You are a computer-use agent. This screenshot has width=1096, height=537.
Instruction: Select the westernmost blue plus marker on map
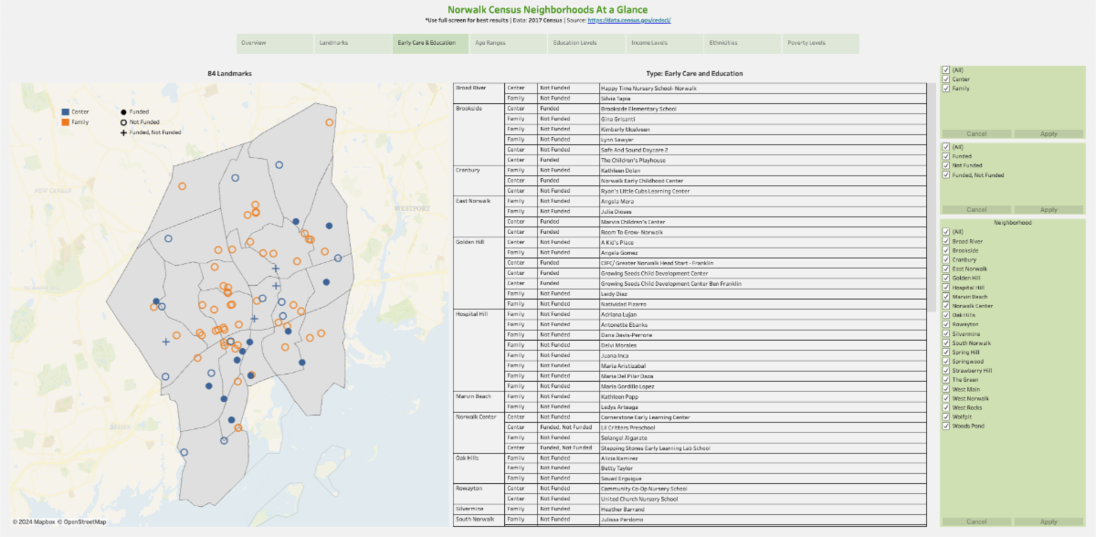pos(166,342)
